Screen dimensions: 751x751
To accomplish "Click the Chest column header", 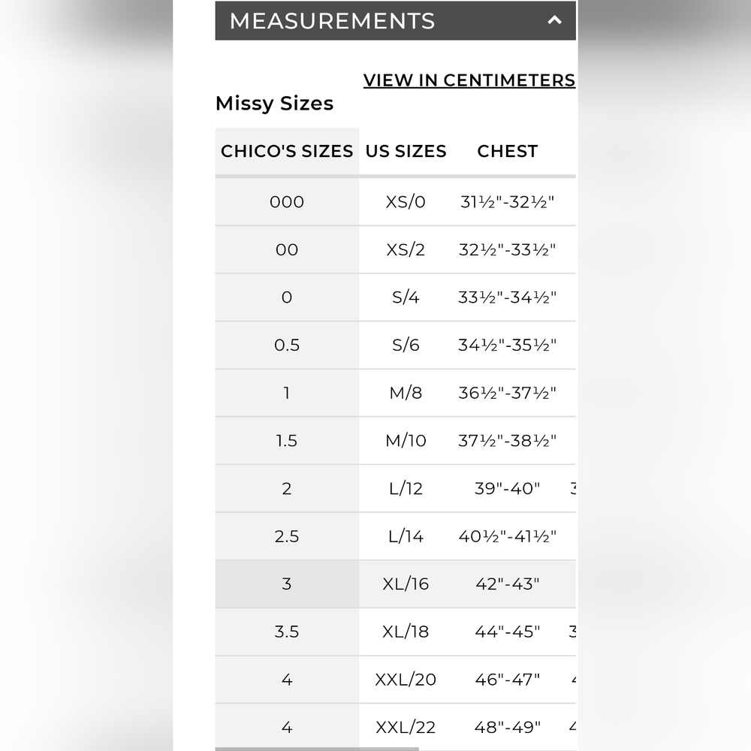I will click(507, 152).
